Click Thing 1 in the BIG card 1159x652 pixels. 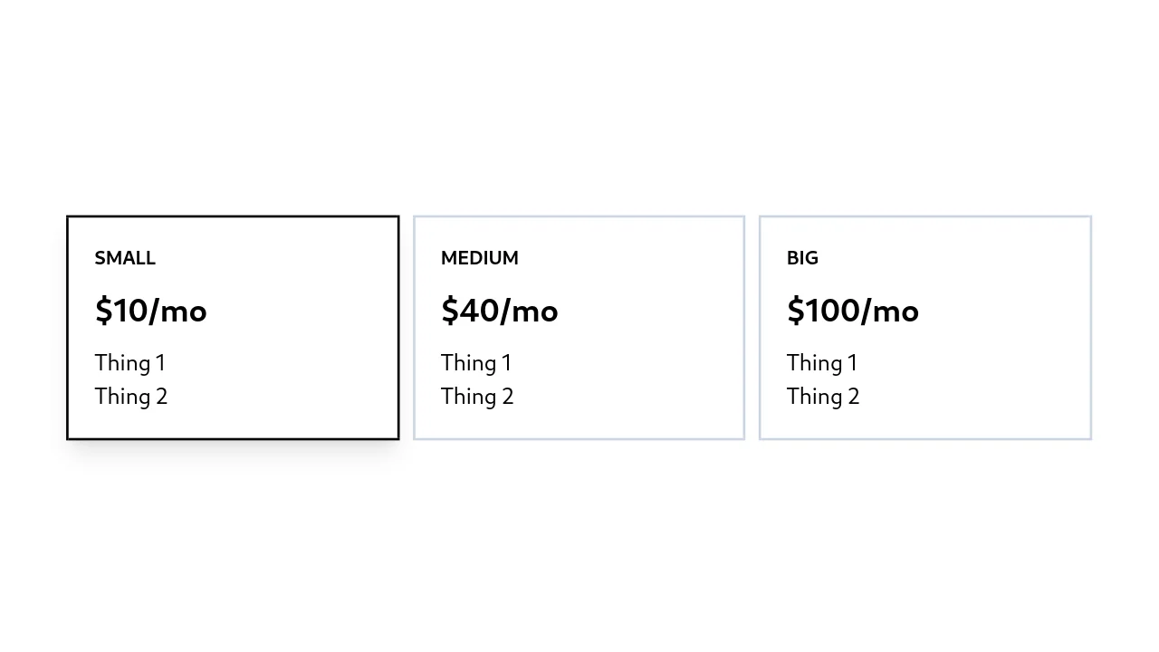pos(822,362)
